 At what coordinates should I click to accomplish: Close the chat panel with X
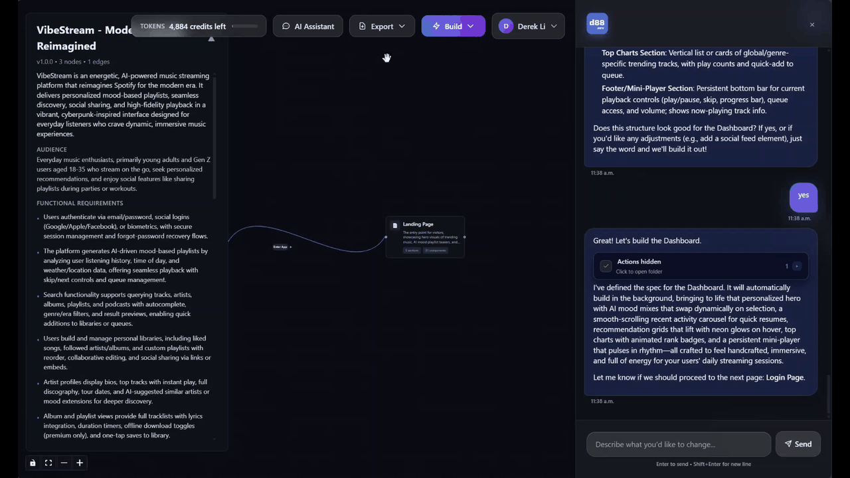click(x=811, y=25)
